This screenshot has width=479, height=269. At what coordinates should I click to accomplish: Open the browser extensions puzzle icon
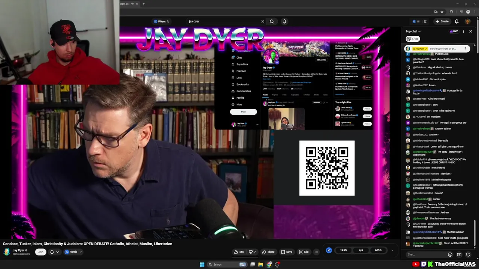[x=451, y=12]
